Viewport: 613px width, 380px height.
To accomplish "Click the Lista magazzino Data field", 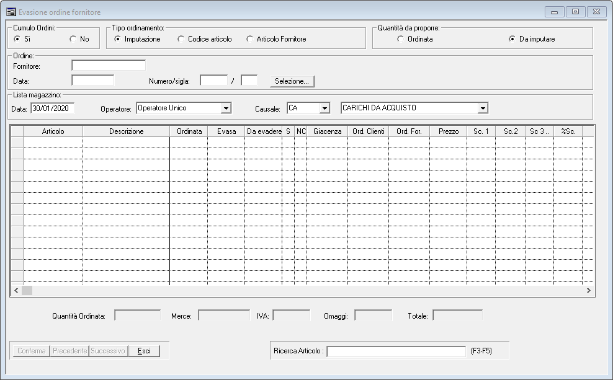I will click(x=52, y=108).
